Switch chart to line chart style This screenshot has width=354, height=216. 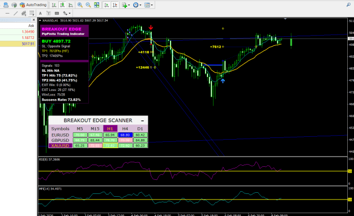(71, 5)
